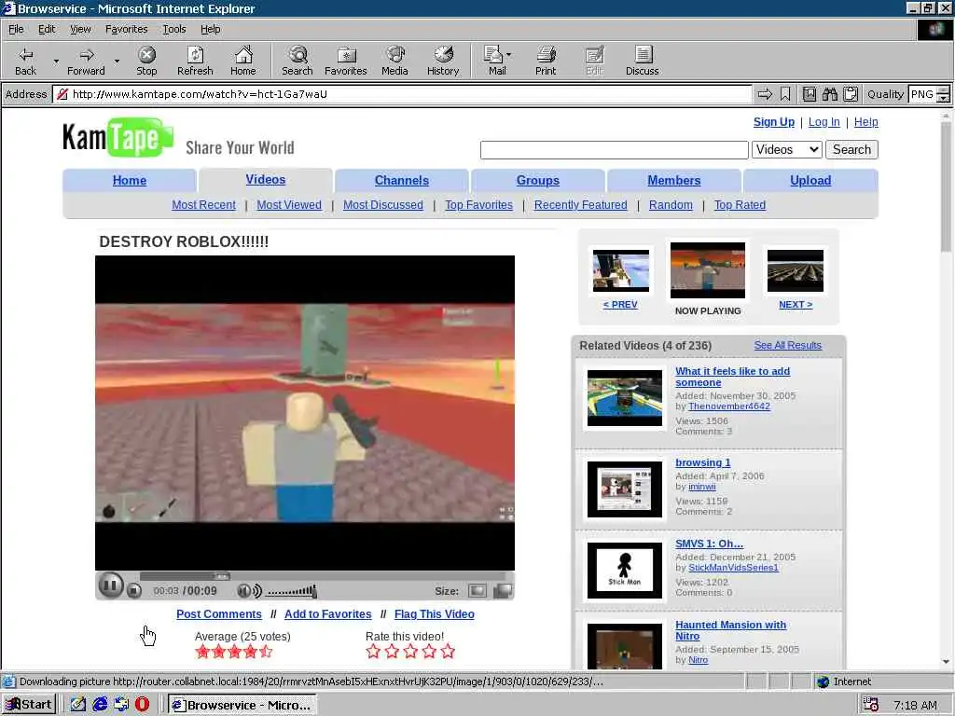Switch video to full-size icon
This screenshot has width=955, height=716.
tap(503, 590)
